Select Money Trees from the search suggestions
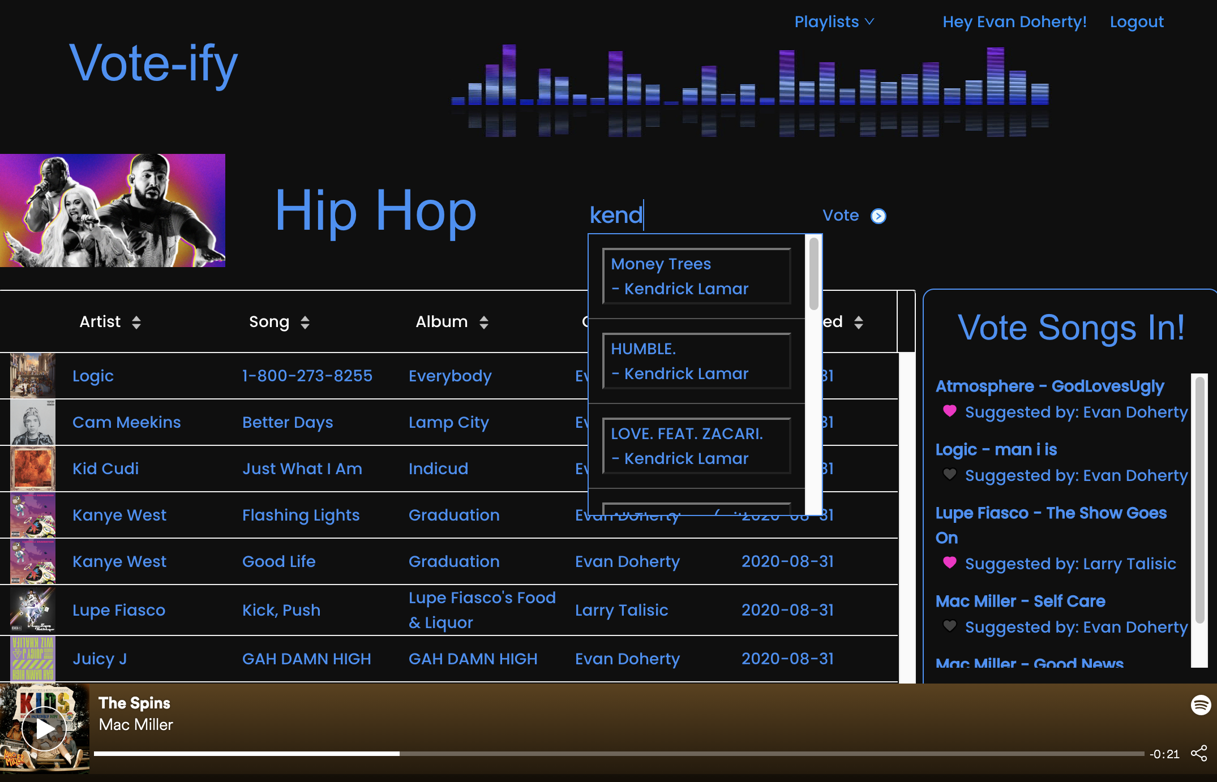The width and height of the screenshot is (1217, 782). pyautogui.click(x=696, y=276)
